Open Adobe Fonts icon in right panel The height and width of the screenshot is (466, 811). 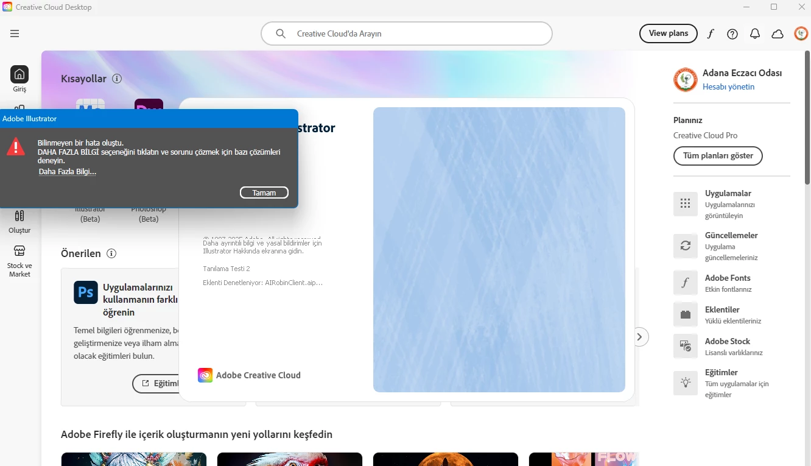(x=686, y=283)
